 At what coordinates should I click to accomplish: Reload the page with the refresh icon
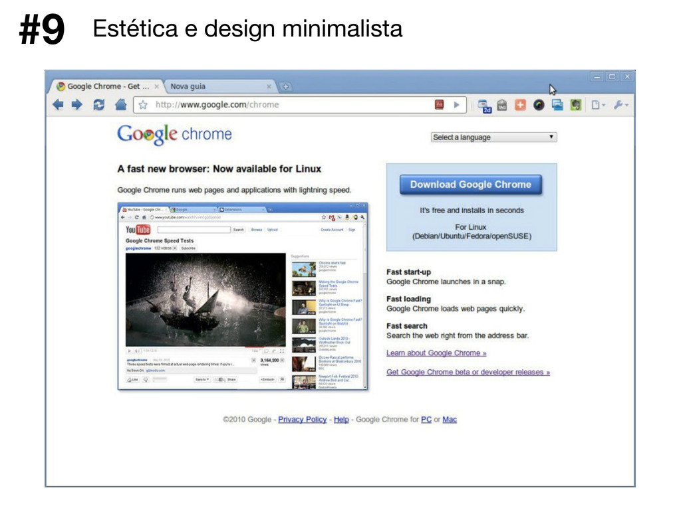point(98,104)
